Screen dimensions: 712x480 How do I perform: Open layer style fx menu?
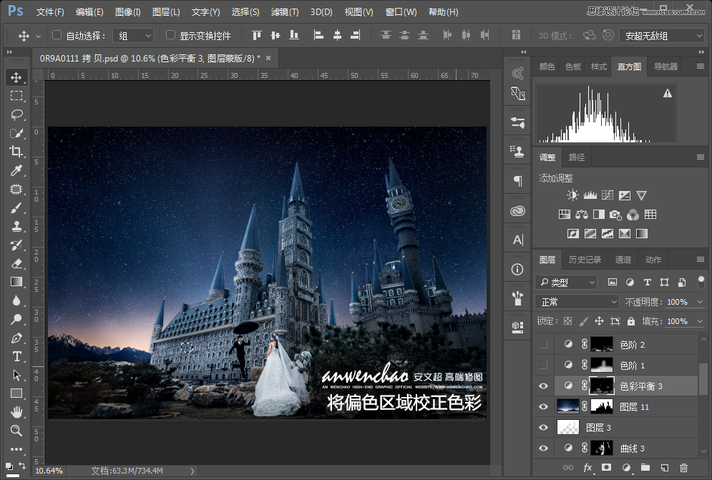coord(587,467)
